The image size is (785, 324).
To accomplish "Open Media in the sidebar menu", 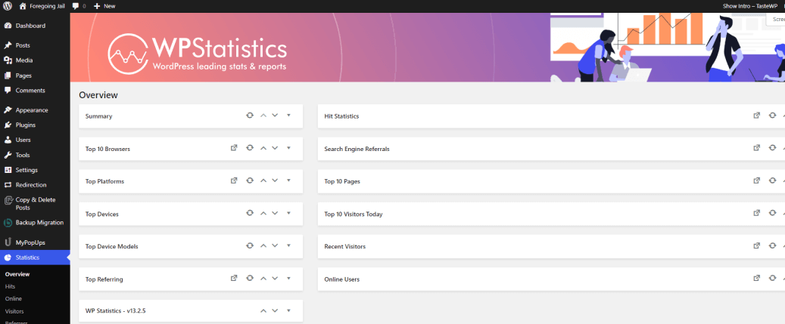I will [x=35, y=60].
